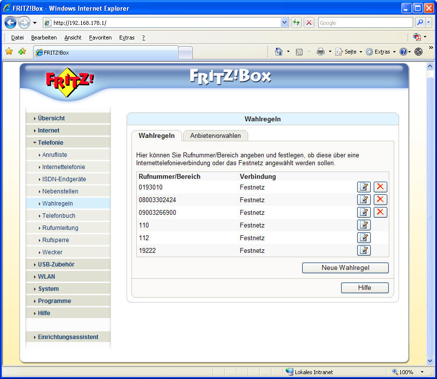437x379 pixels.
Task: Edit the 0193010 dialing rule
Action: pos(364,187)
